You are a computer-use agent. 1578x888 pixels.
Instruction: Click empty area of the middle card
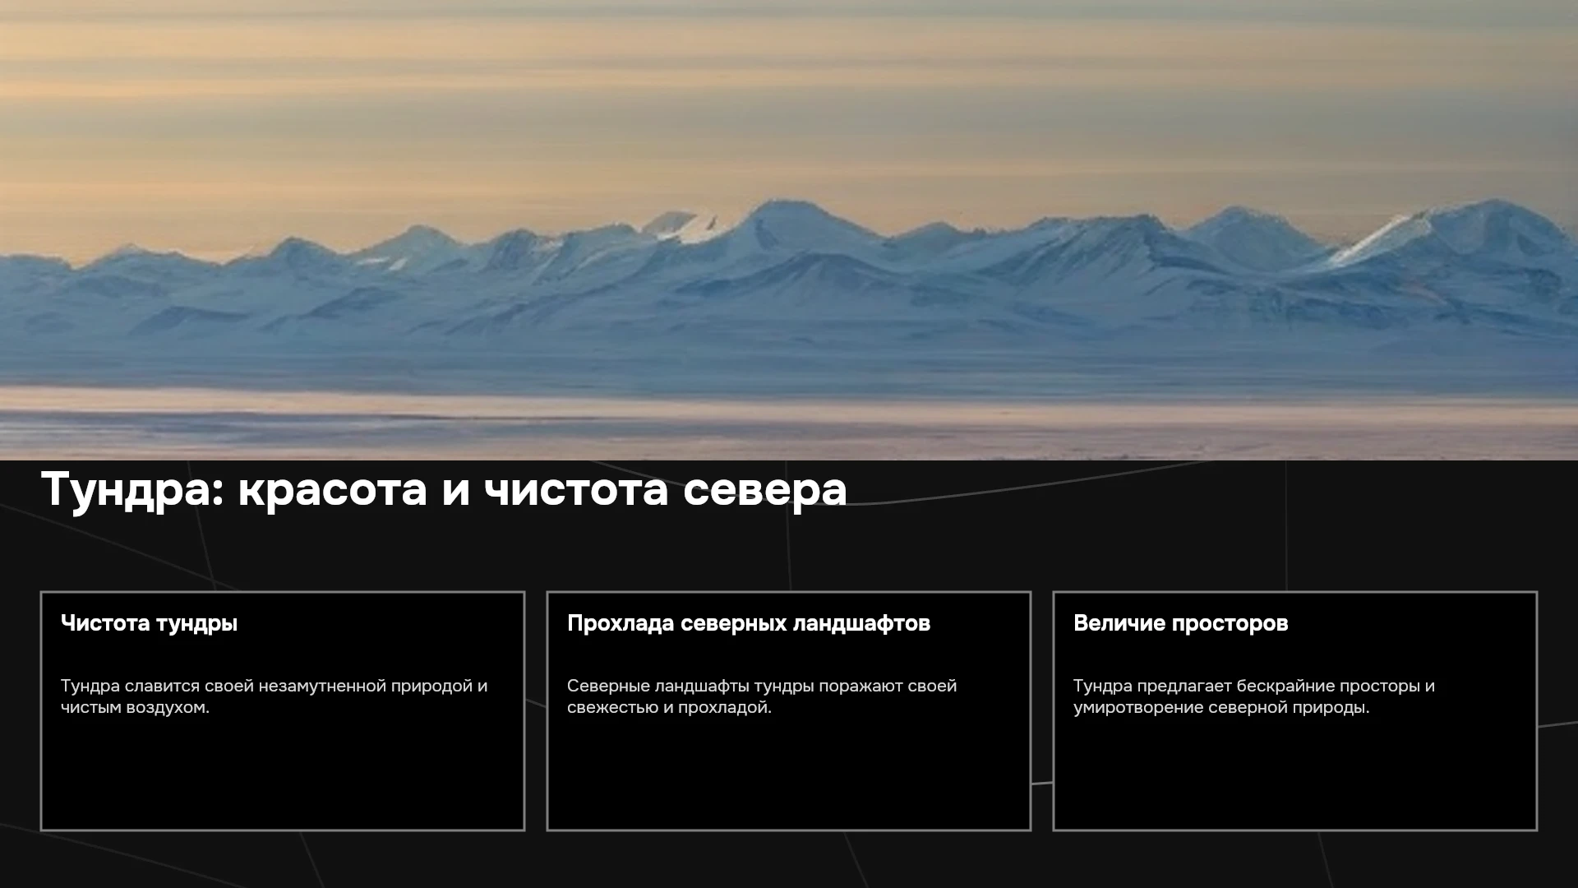789,773
